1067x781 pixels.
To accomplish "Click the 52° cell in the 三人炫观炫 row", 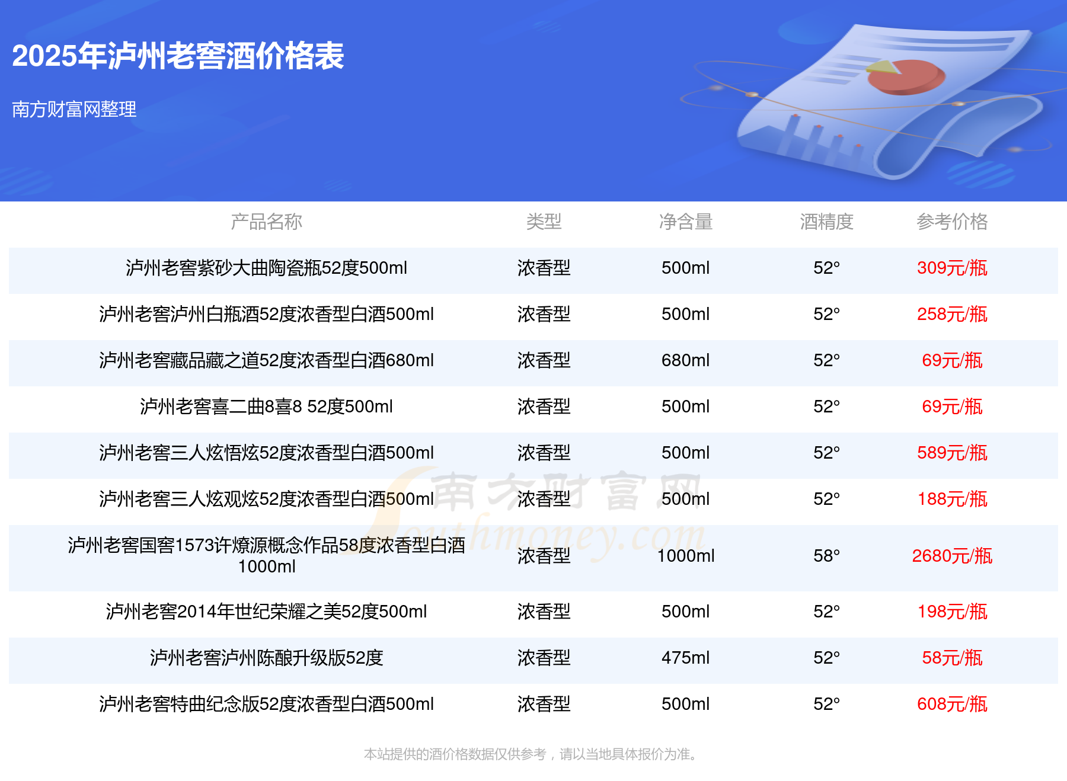I will [827, 499].
